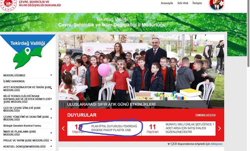Screen dimensions: 250x151
Task: Select Anasayfa in the top menu
Action: (167, 3)
